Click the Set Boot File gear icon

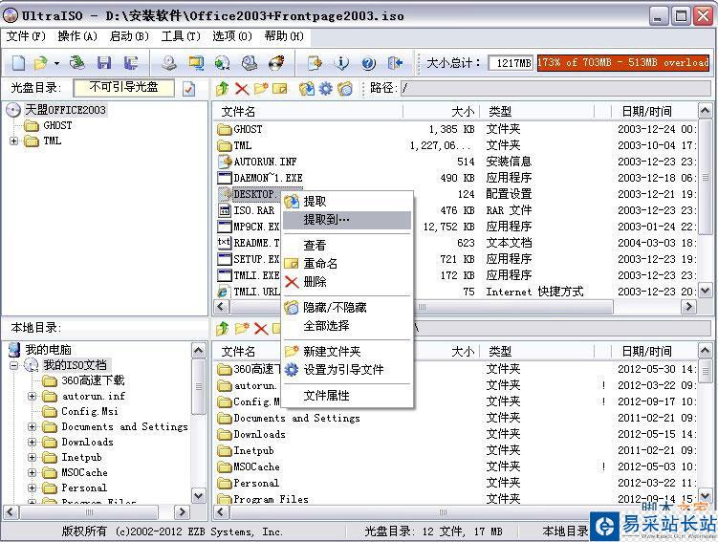[326, 88]
